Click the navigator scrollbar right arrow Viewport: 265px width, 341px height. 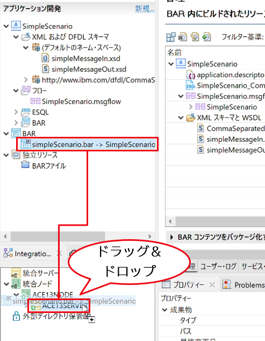(149, 236)
